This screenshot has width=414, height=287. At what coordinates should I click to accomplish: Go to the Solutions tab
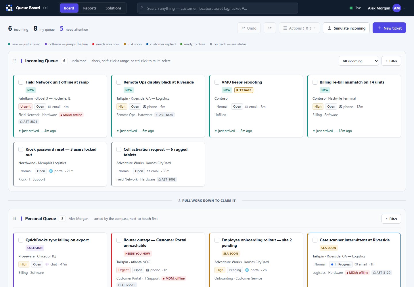[x=113, y=8]
